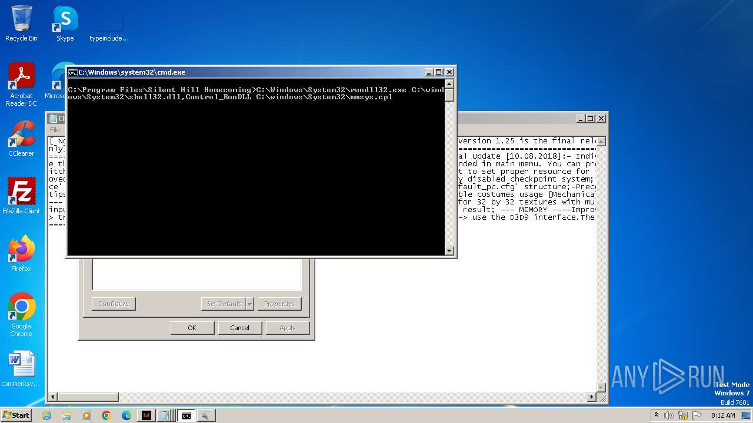Open Acrobat Reader DC shortcut
The width and height of the screenshot is (753, 423).
(x=21, y=85)
